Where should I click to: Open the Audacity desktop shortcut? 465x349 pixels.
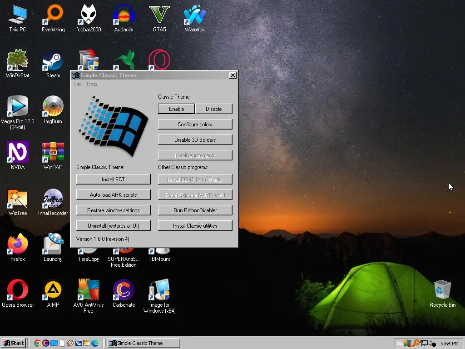pyautogui.click(x=124, y=18)
